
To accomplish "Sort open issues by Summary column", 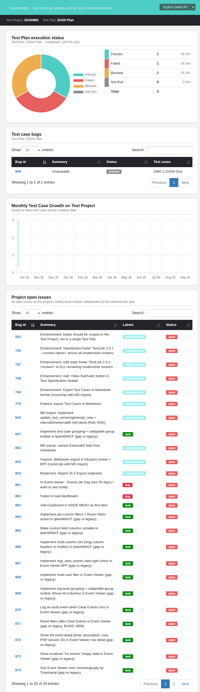I will tap(78, 325).
